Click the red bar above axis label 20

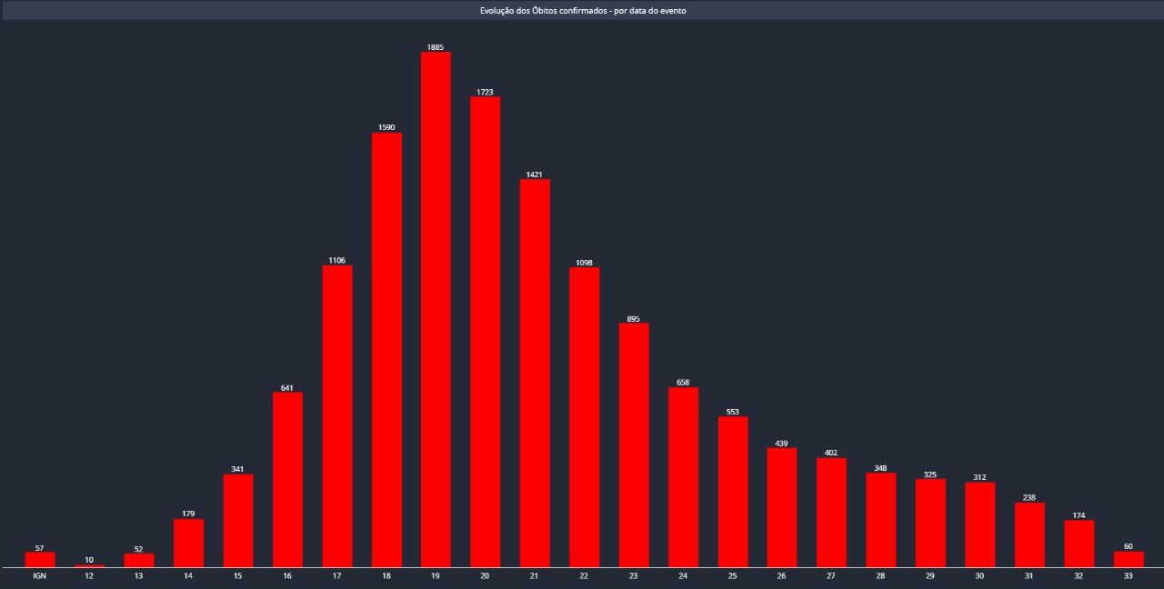coord(485,332)
